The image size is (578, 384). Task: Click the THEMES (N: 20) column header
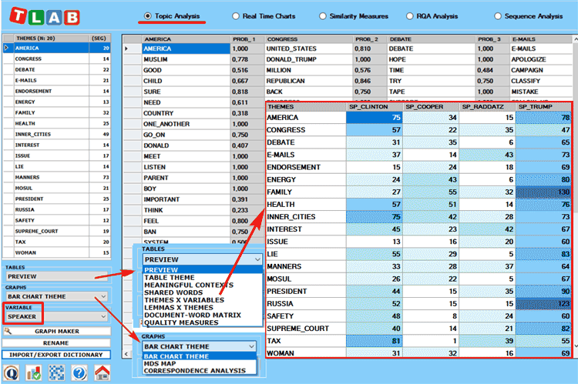tap(51, 38)
